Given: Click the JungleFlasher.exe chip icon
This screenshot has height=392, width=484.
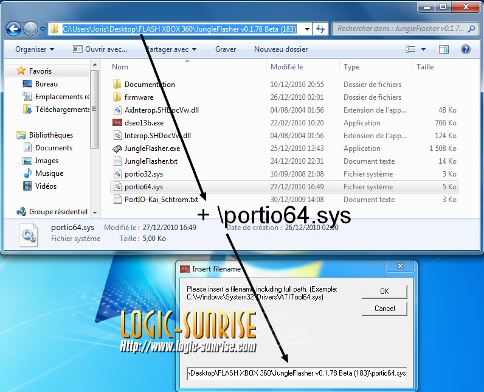Looking at the screenshot, I should pyautogui.click(x=117, y=149).
